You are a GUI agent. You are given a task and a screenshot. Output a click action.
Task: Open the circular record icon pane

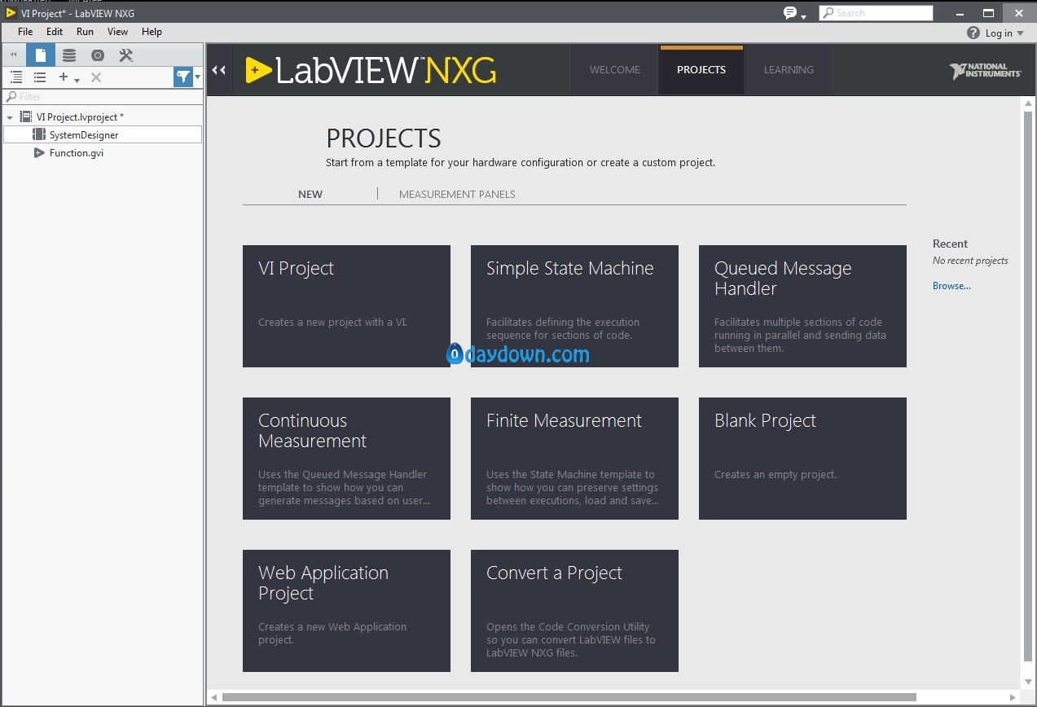pos(98,55)
